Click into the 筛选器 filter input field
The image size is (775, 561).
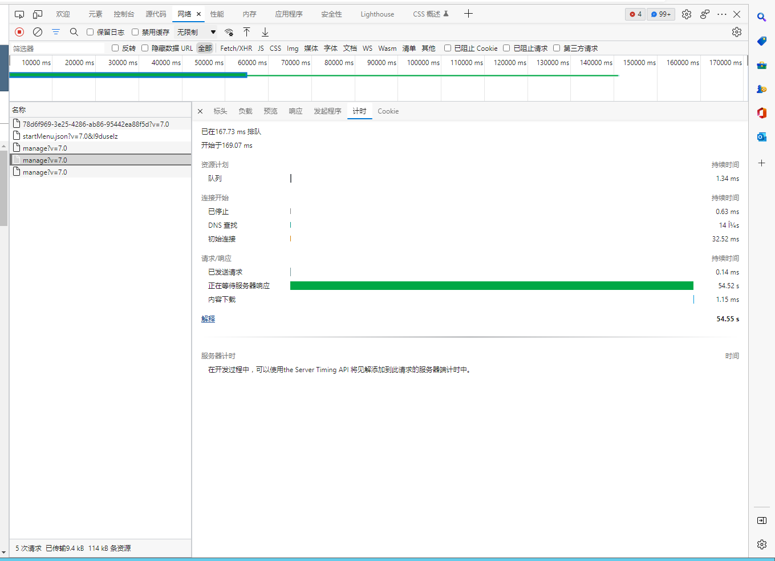pos(57,49)
